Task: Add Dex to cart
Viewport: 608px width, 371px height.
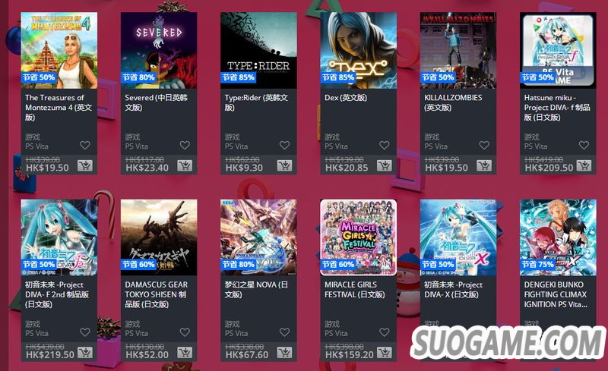Action: coord(385,165)
